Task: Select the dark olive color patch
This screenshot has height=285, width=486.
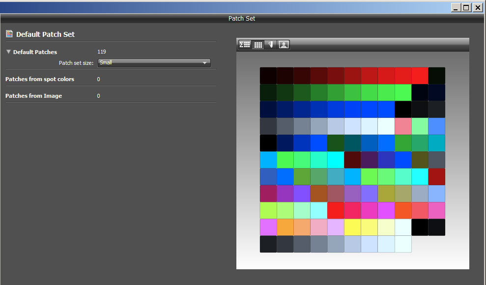Action: (x=420, y=160)
